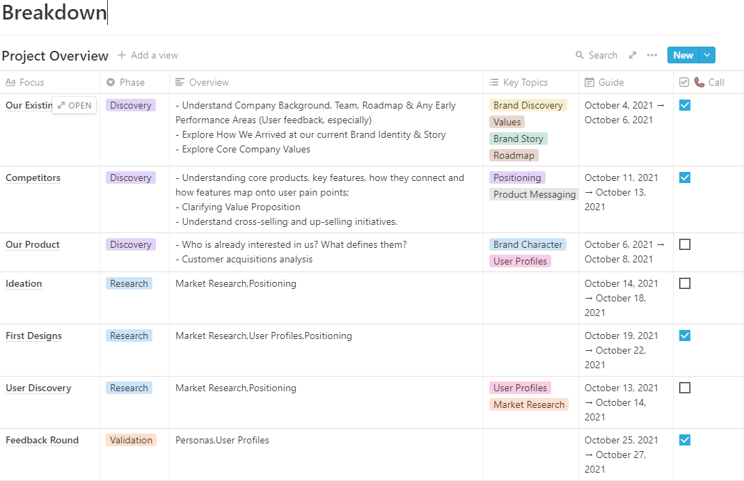Viewport: 744px width, 481px height.
Task: Click the expand-to-full-screen arrow icon
Action: point(633,54)
